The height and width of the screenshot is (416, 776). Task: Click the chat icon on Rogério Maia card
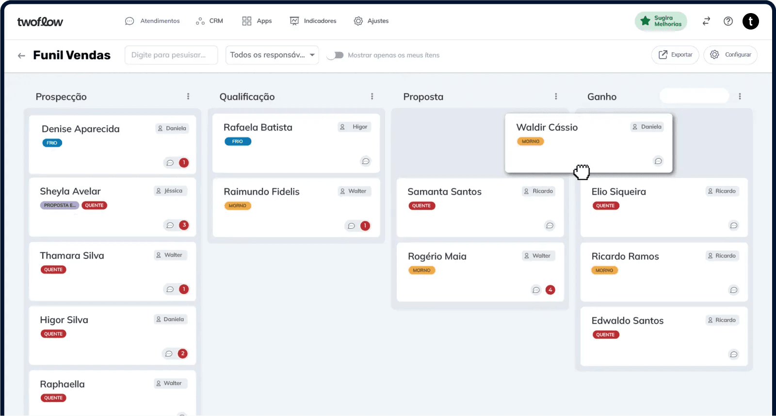[x=536, y=290]
